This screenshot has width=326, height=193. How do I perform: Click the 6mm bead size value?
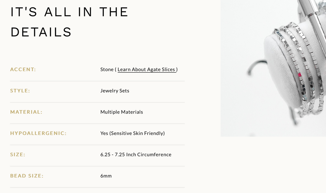106,176
